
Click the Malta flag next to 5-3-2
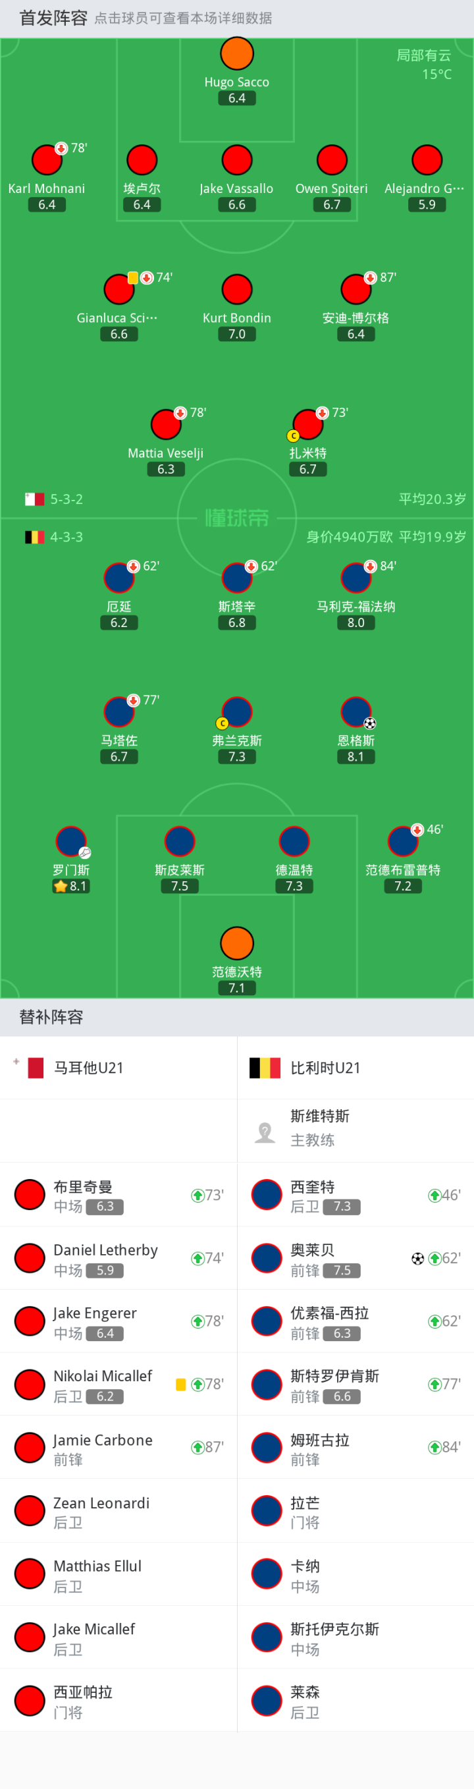tap(35, 499)
